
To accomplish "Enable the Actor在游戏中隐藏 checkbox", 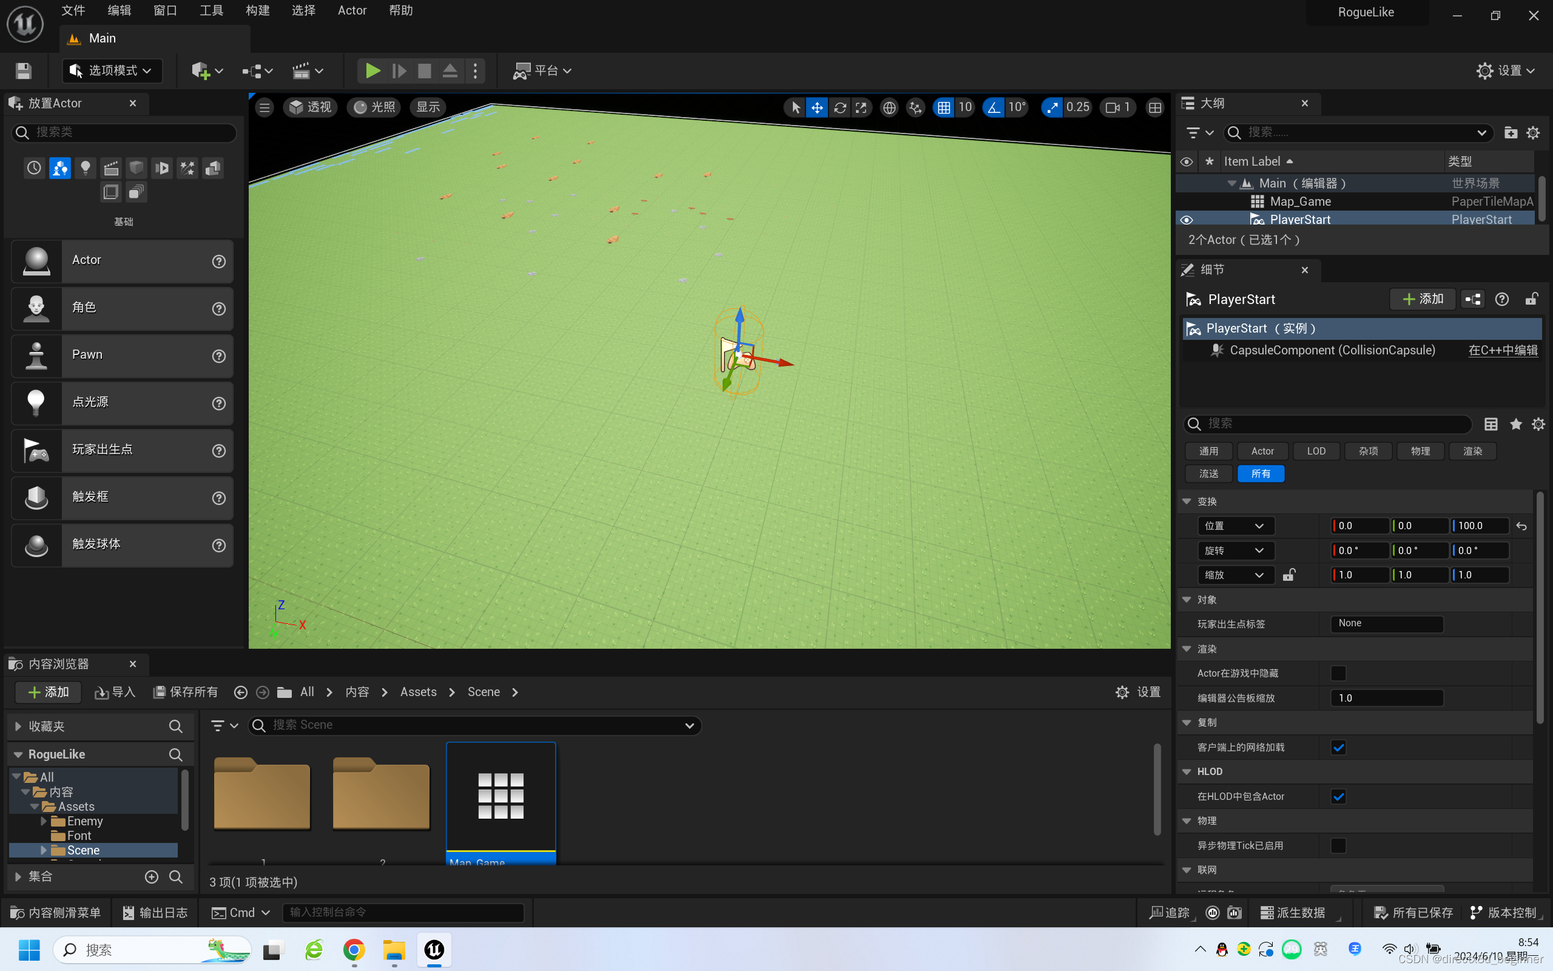I will [1338, 673].
